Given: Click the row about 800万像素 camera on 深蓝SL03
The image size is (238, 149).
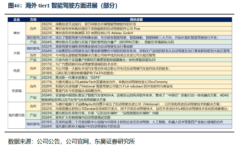Looking at the screenshot, I should 136,60.
